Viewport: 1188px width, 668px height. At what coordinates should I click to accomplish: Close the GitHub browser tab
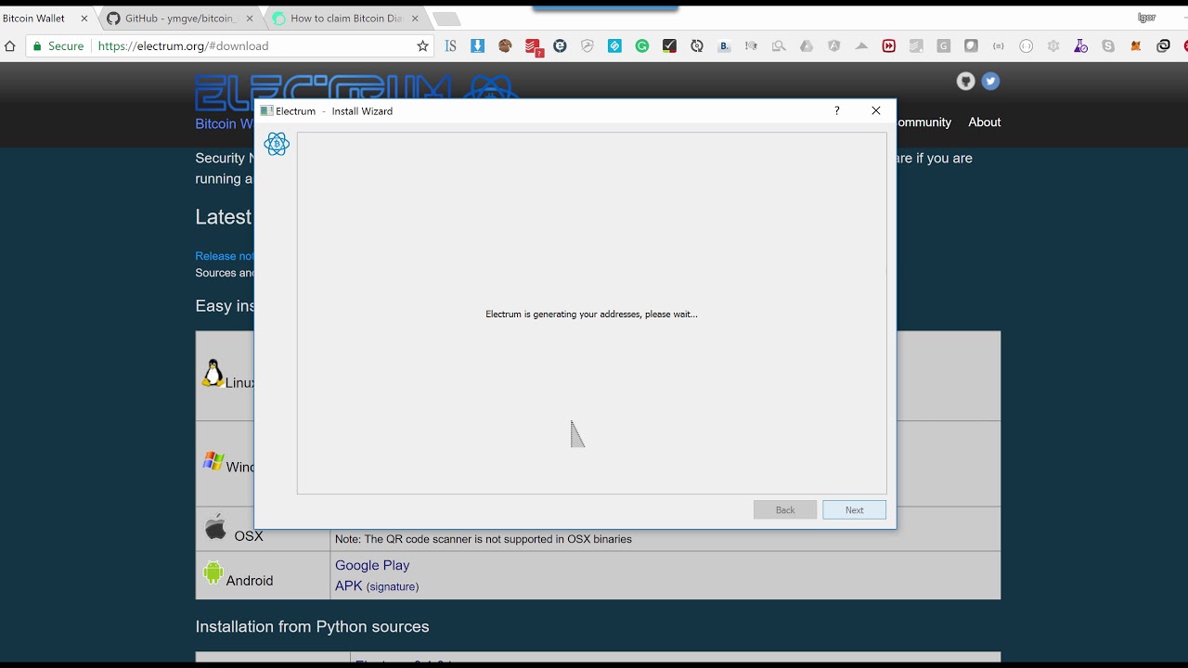pyautogui.click(x=250, y=19)
